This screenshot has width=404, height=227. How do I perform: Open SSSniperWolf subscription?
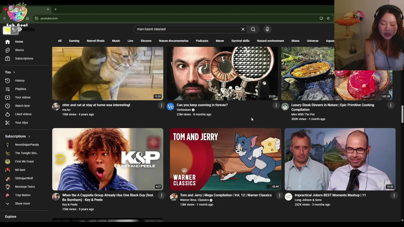click(24, 178)
